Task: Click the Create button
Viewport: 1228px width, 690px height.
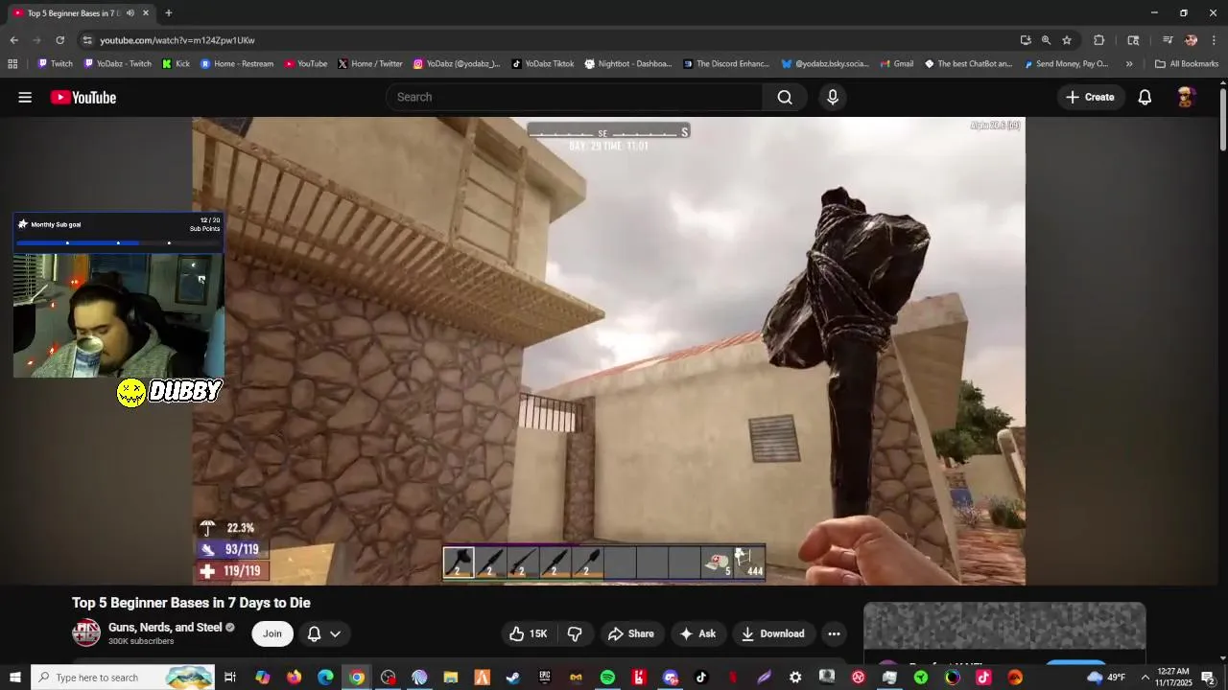Action: pos(1090,97)
